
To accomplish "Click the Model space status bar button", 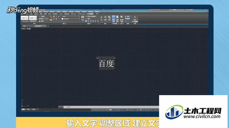I will 110,110.
